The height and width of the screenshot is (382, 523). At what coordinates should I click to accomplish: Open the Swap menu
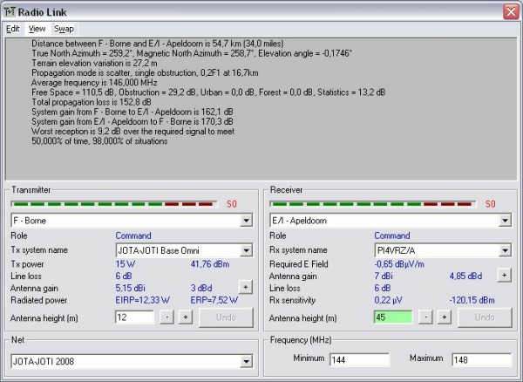[64, 29]
